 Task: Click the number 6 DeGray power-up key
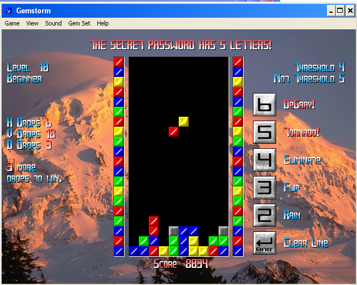265,105
